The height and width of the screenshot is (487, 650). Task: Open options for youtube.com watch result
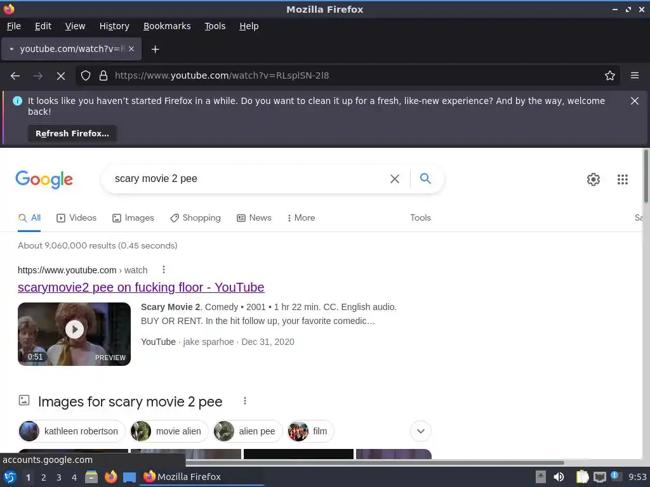pyautogui.click(x=164, y=270)
